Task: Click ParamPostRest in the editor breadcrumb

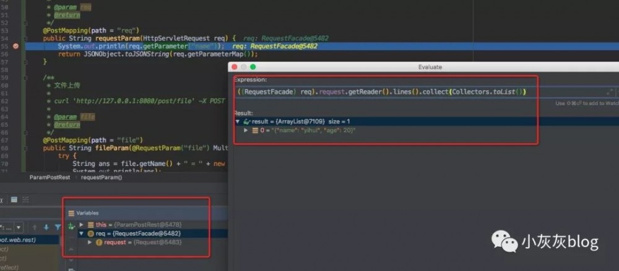Action: tap(50, 177)
